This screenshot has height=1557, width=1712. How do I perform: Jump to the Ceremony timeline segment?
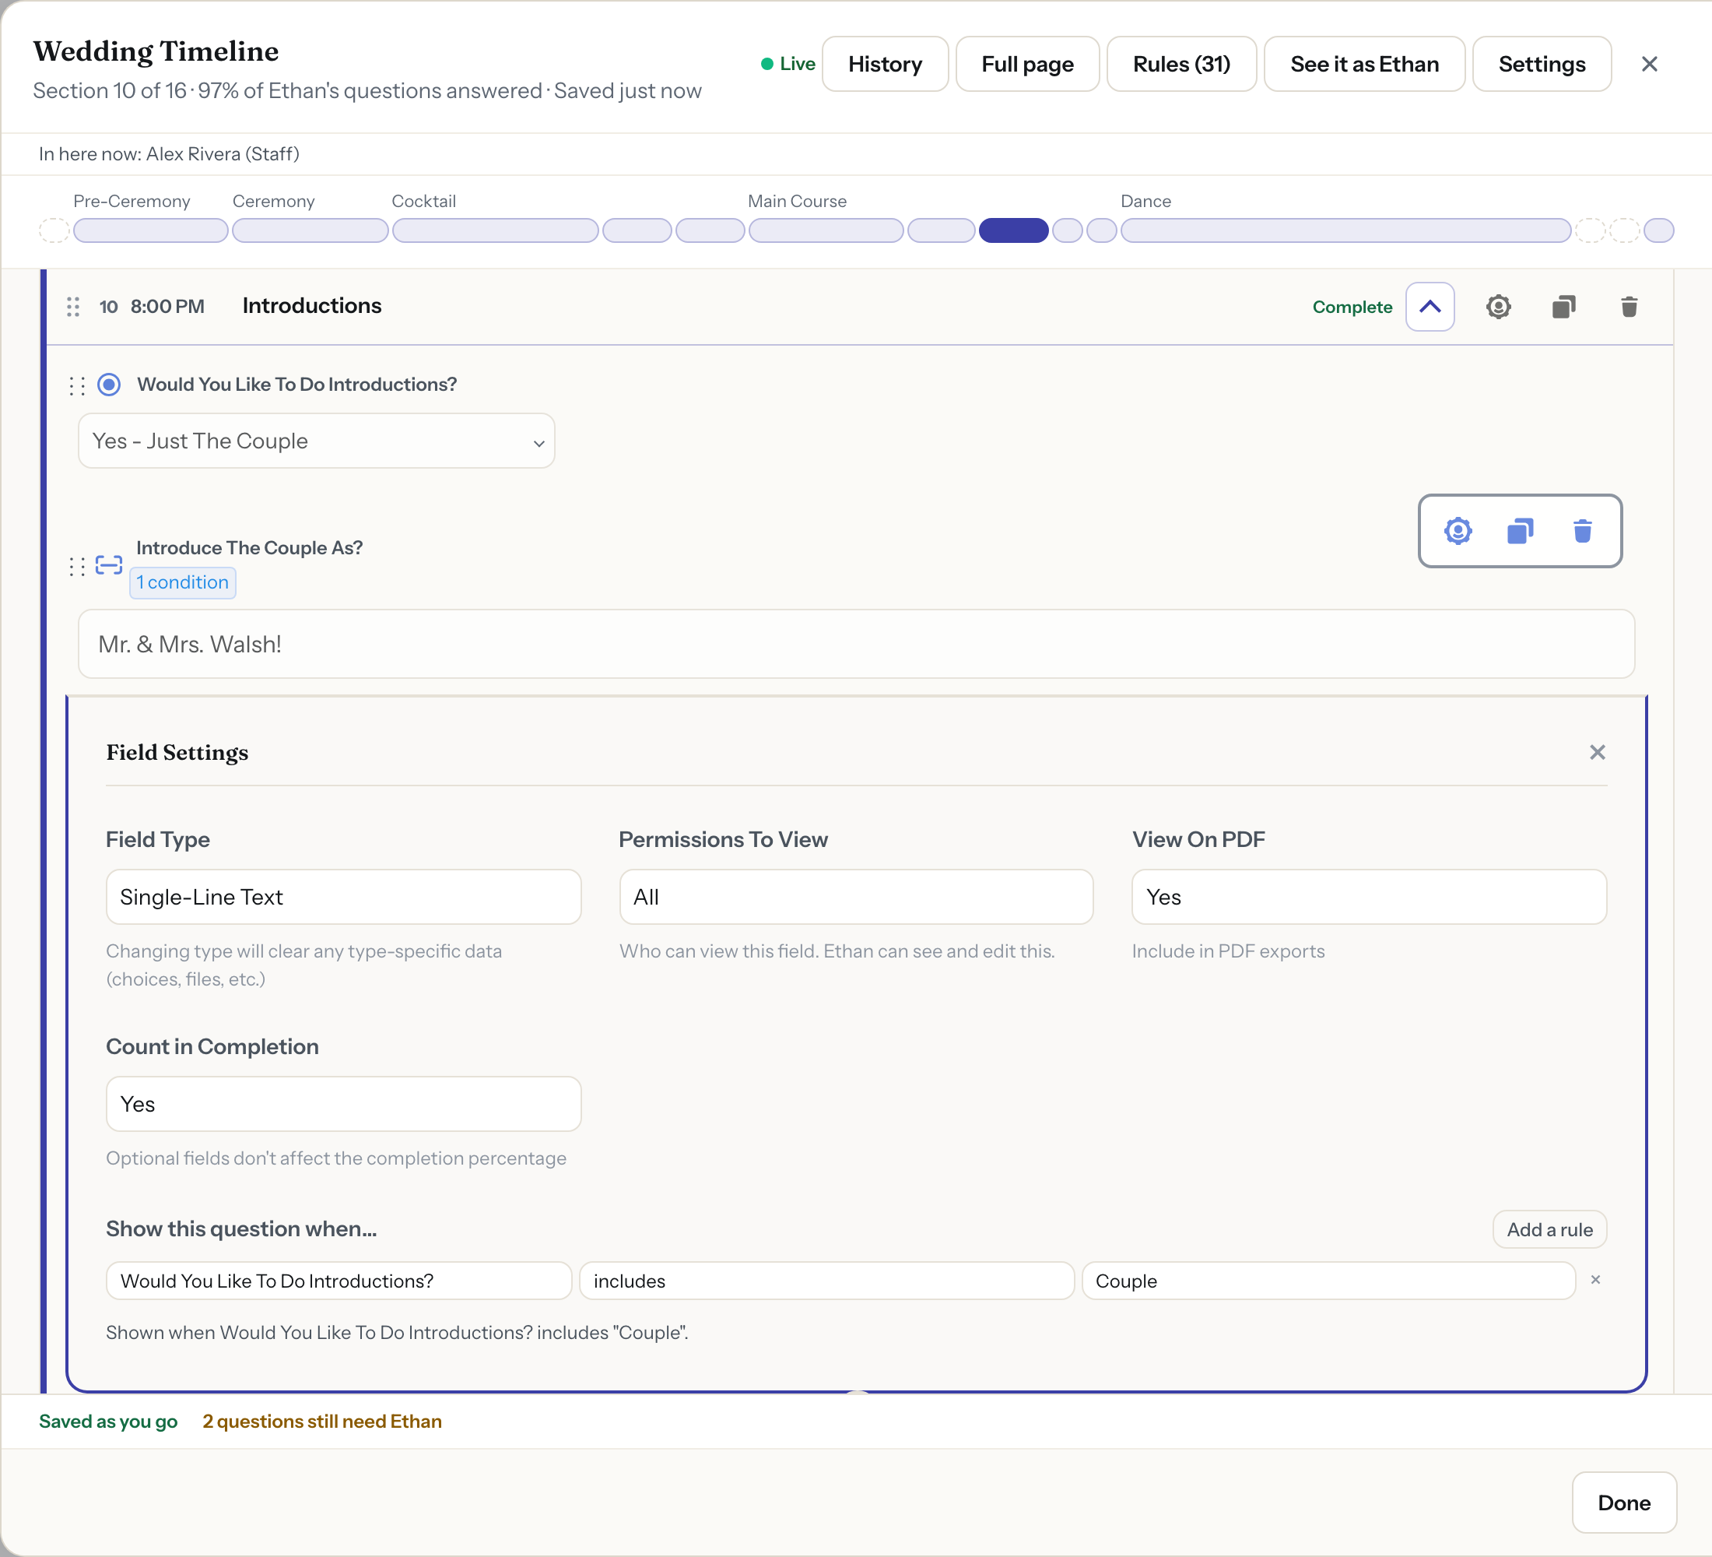click(310, 230)
